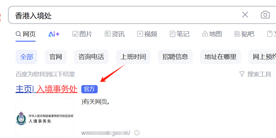Filter results by 官网
The height and width of the screenshot is (138, 276).
(x=56, y=57)
